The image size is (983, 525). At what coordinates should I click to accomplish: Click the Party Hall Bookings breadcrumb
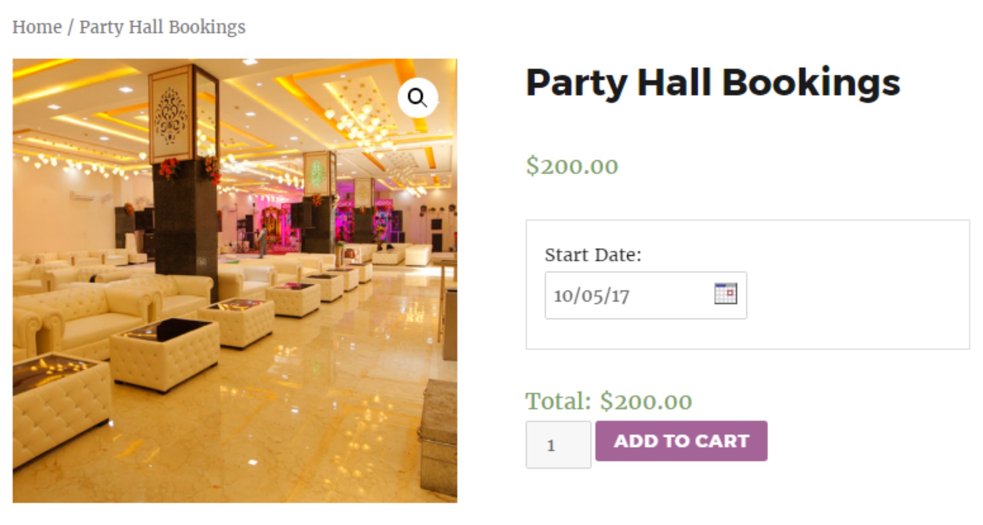click(162, 27)
